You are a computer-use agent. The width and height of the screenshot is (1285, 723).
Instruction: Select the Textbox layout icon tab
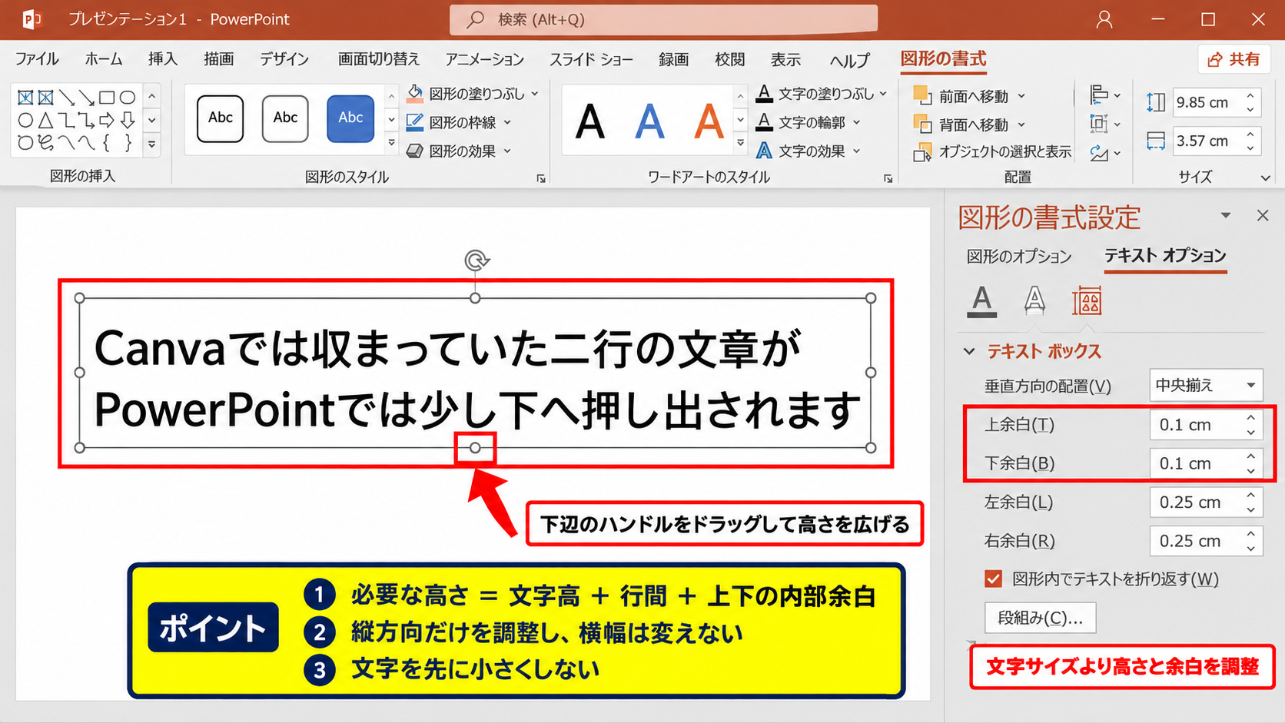[1087, 300]
